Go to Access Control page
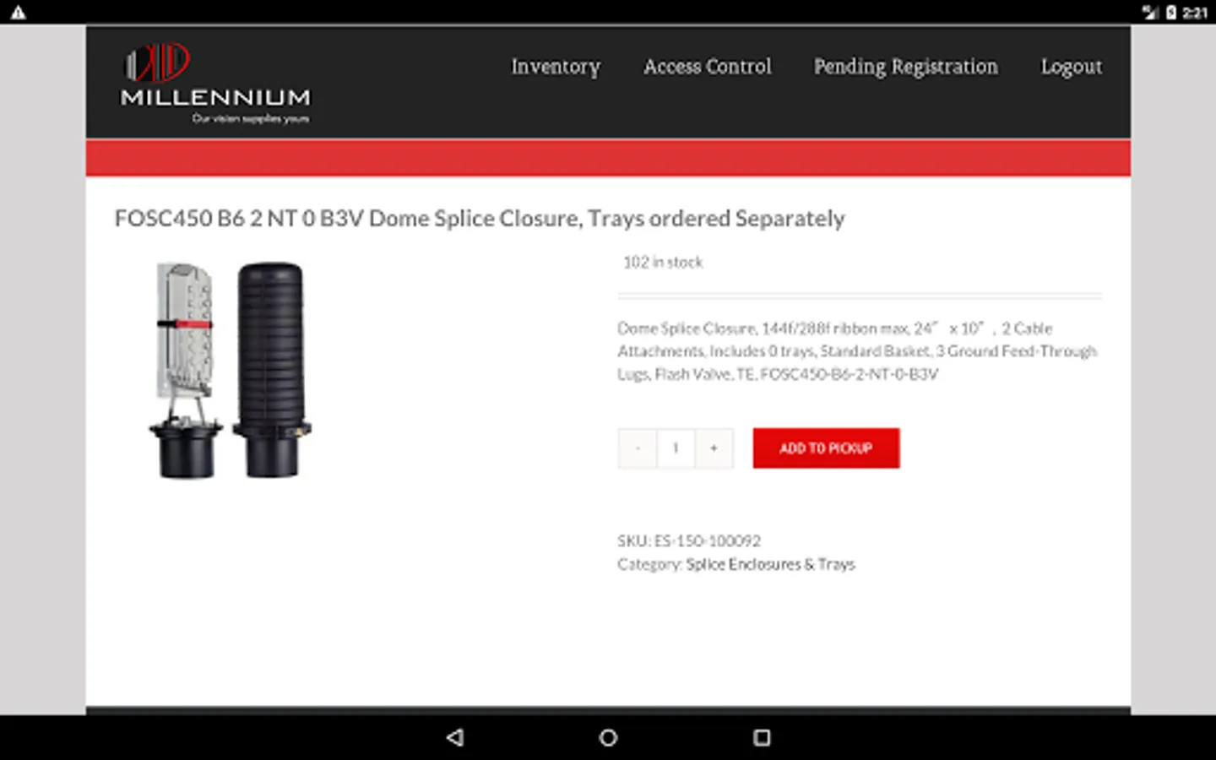Viewport: 1216px width, 760px height. click(x=708, y=67)
